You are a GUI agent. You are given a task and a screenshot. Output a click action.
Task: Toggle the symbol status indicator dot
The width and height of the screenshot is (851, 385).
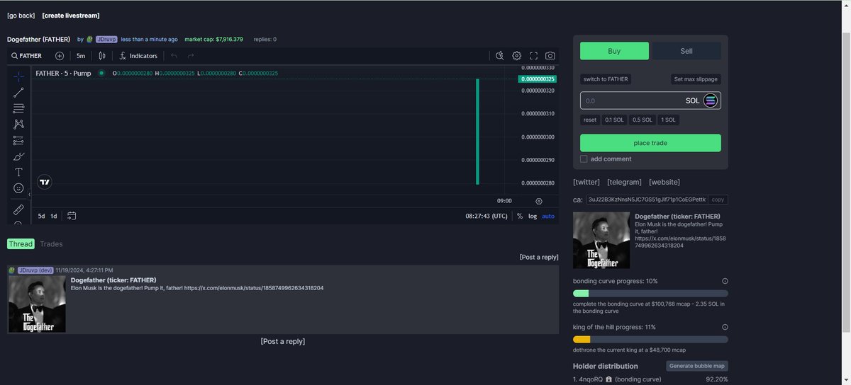click(x=101, y=73)
